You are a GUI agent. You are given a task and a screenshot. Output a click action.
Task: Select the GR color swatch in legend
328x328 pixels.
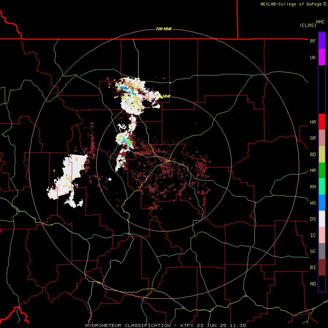point(322,138)
